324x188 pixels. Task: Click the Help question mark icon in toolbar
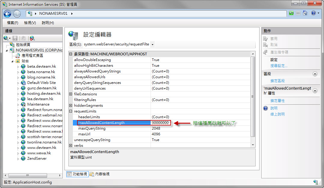click(313, 13)
